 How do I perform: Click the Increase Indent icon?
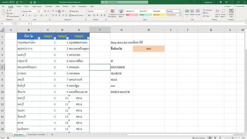[66, 15]
